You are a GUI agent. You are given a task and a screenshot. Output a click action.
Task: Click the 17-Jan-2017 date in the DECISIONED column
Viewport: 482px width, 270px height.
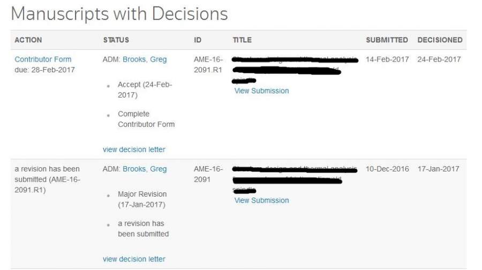[439, 169]
